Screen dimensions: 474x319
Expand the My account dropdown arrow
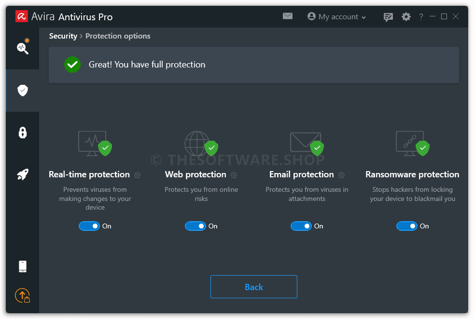pyautogui.click(x=363, y=17)
